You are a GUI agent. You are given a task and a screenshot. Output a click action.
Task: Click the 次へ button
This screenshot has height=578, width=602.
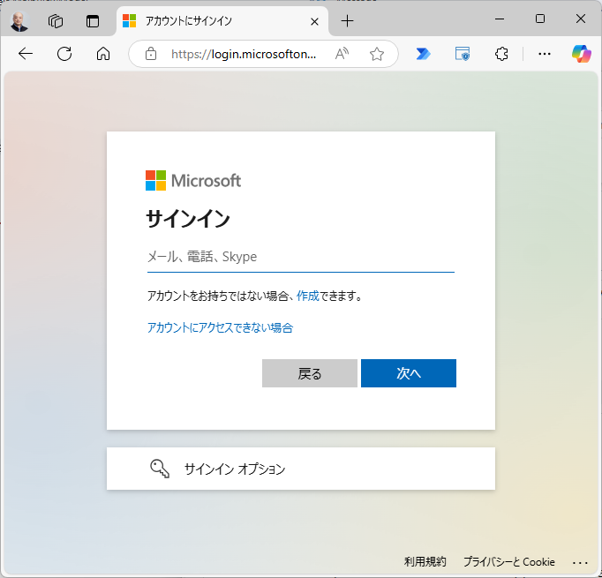[409, 373]
